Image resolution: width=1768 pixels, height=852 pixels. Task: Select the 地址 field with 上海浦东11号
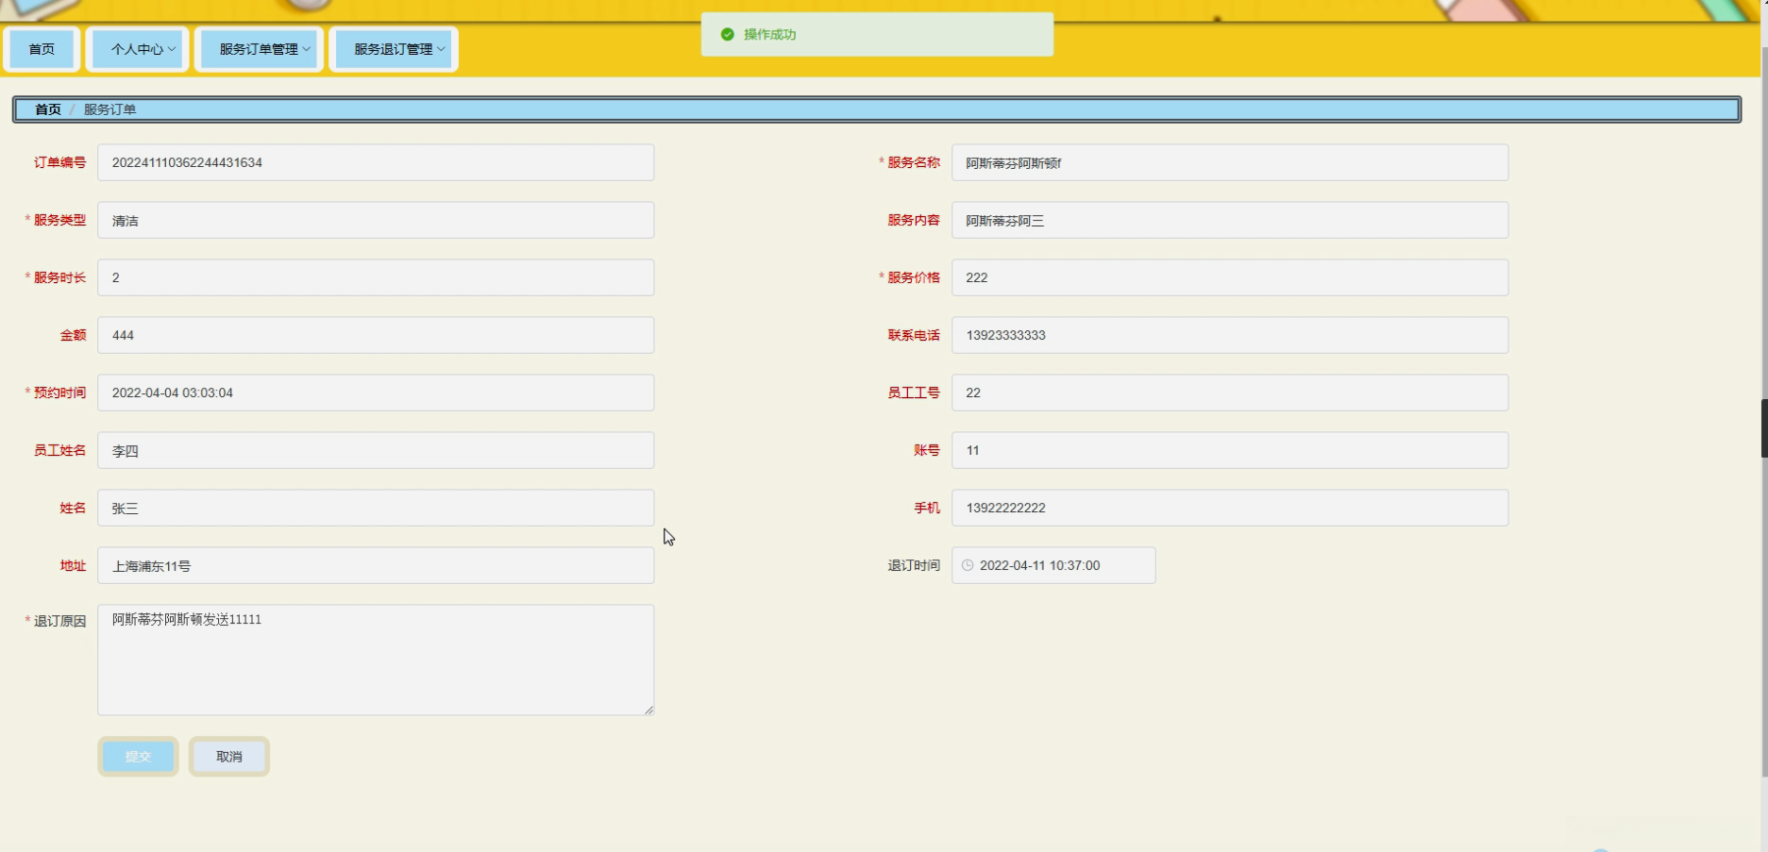point(376,565)
